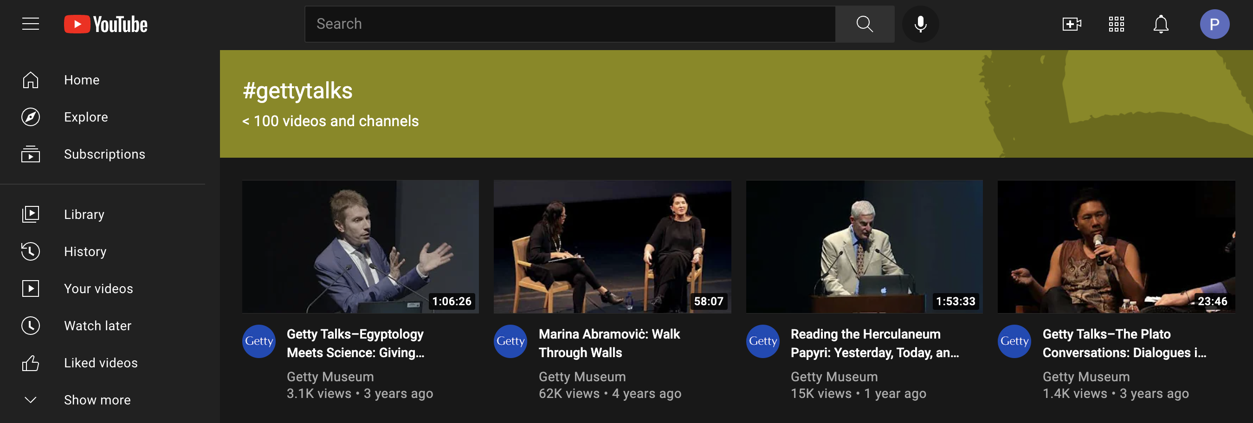Toggle the hamburger guide menu
The height and width of the screenshot is (423, 1253).
point(30,24)
